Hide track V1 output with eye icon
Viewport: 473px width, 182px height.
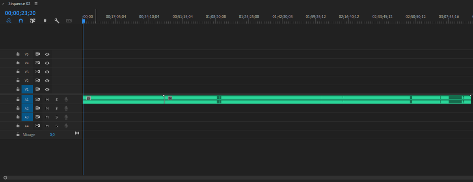(47, 89)
